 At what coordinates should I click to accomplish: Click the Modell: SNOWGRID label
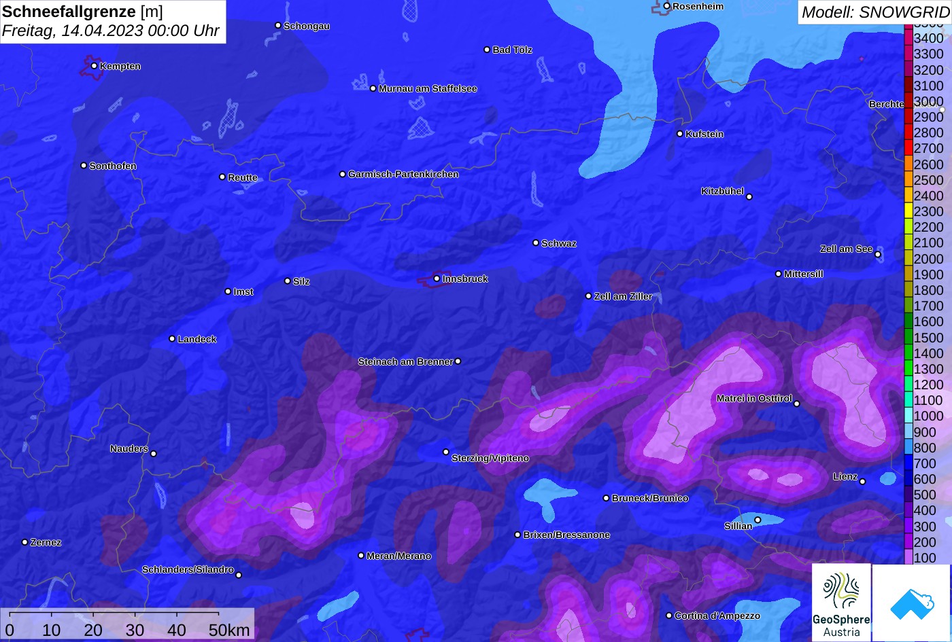[x=875, y=12]
